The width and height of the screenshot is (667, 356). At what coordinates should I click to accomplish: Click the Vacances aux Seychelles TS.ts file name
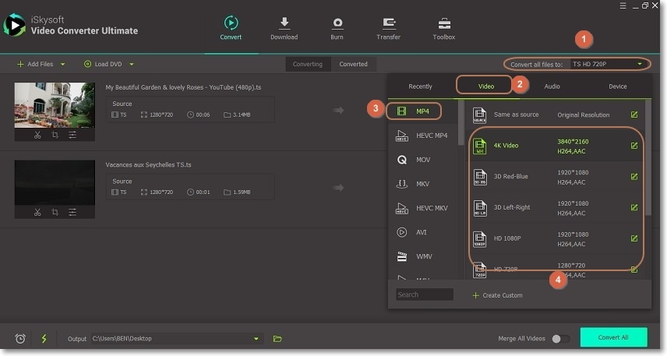point(149,164)
